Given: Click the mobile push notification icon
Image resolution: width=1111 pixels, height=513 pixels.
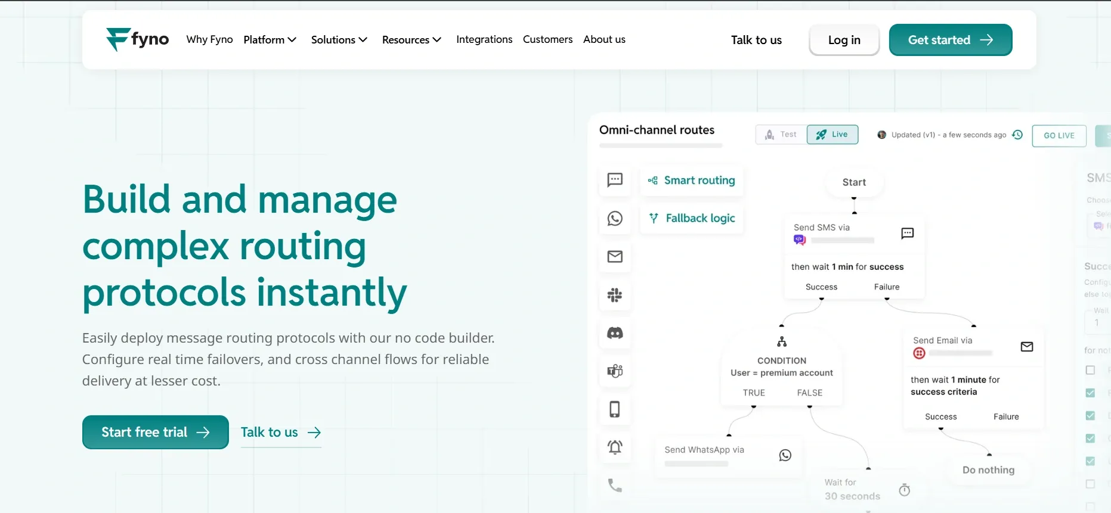Looking at the screenshot, I should click(x=615, y=409).
